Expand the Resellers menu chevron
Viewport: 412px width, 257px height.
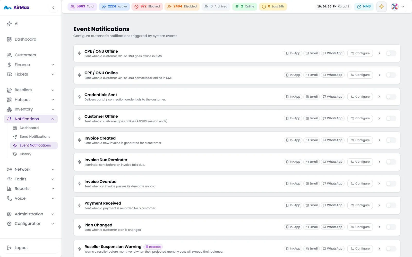[53, 90]
